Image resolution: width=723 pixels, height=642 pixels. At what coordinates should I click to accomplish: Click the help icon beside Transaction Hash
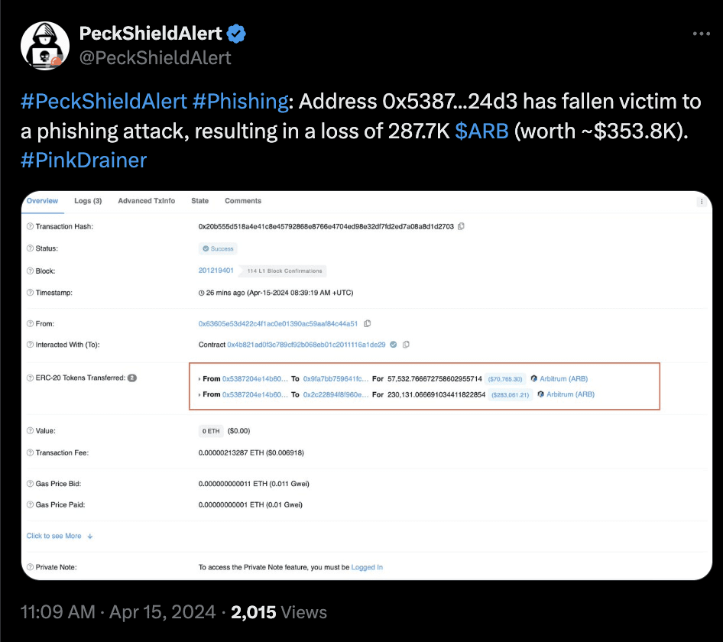coord(31,226)
